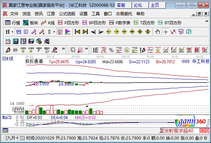Viewport: 211px width, 143px height.
Task: Open the P数字表 tool
Action: click(120, 23)
